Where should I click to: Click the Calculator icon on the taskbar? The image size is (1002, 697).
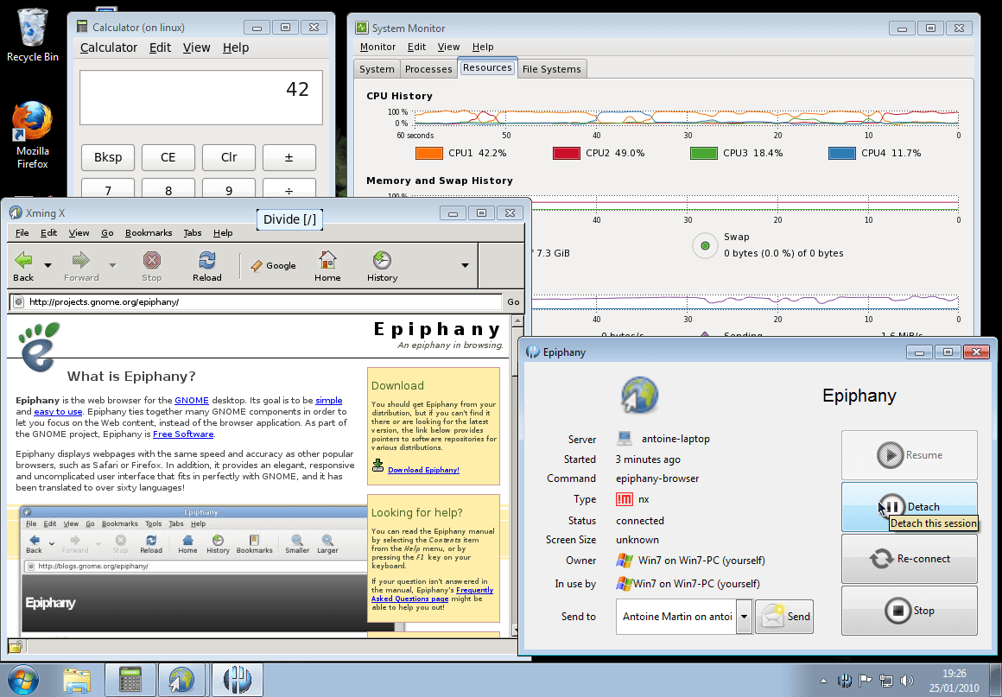pyautogui.click(x=130, y=680)
